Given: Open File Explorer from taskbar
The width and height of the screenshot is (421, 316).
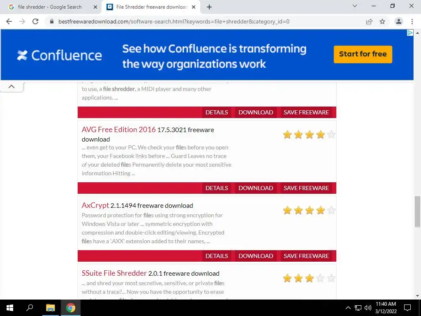Looking at the screenshot, I should pos(50,308).
